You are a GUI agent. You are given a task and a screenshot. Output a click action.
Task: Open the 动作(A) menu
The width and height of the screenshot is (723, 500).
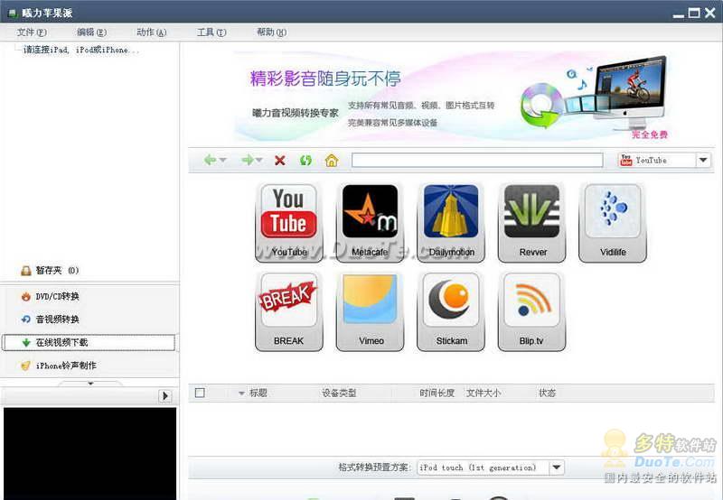[151, 32]
